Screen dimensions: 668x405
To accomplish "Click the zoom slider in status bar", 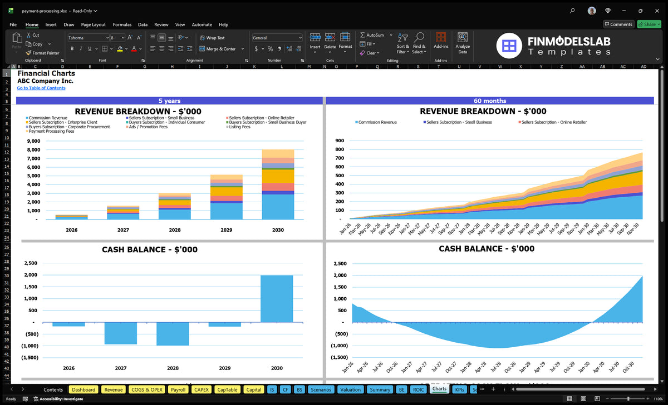I will [x=628, y=399].
